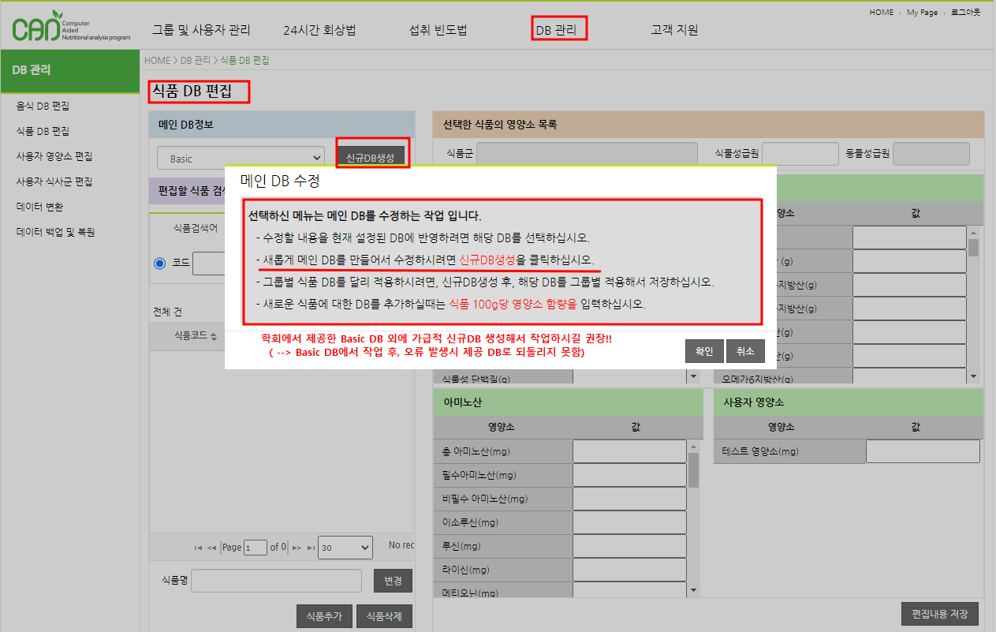Go to first page in pager

coord(198,548)
